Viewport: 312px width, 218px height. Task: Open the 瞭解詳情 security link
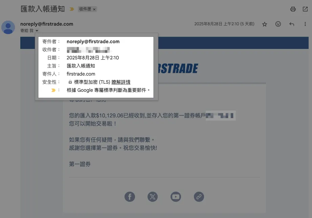pyautogui.click(x=121, y=82)
